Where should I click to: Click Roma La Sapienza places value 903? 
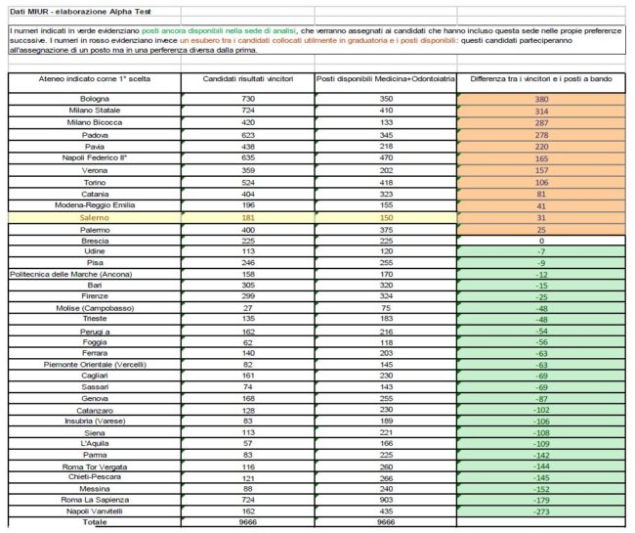pos(386,500)
